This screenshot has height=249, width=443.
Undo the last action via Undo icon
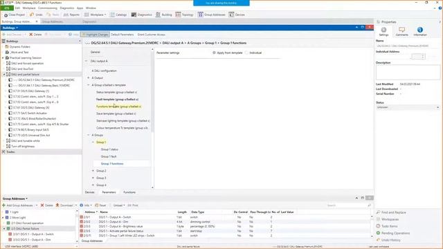pyautogui.click(x=32, y=15)
